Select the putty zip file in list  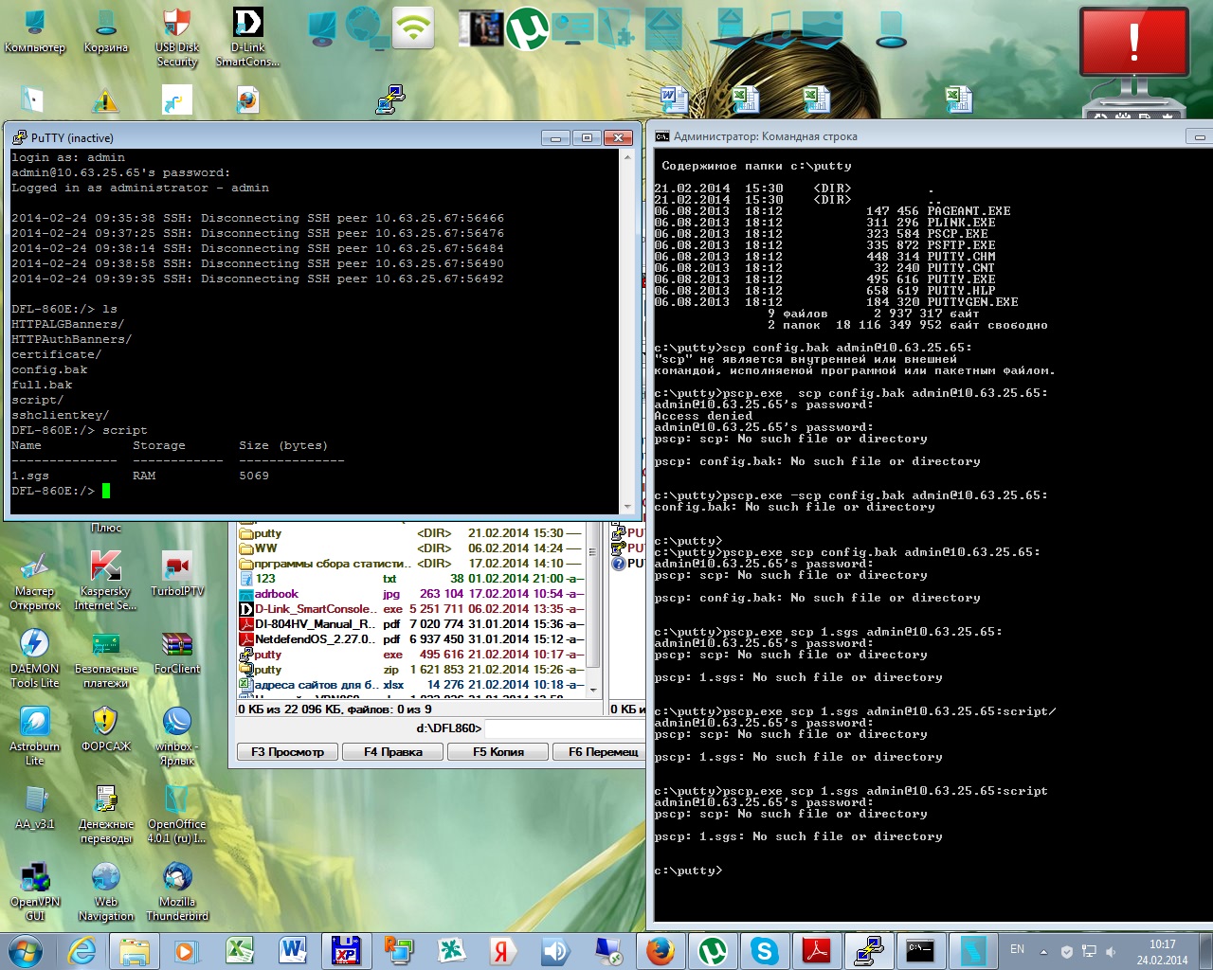tap(268, 670)
